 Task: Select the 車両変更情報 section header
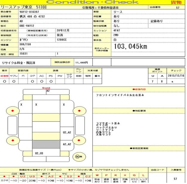click(139, 148)
